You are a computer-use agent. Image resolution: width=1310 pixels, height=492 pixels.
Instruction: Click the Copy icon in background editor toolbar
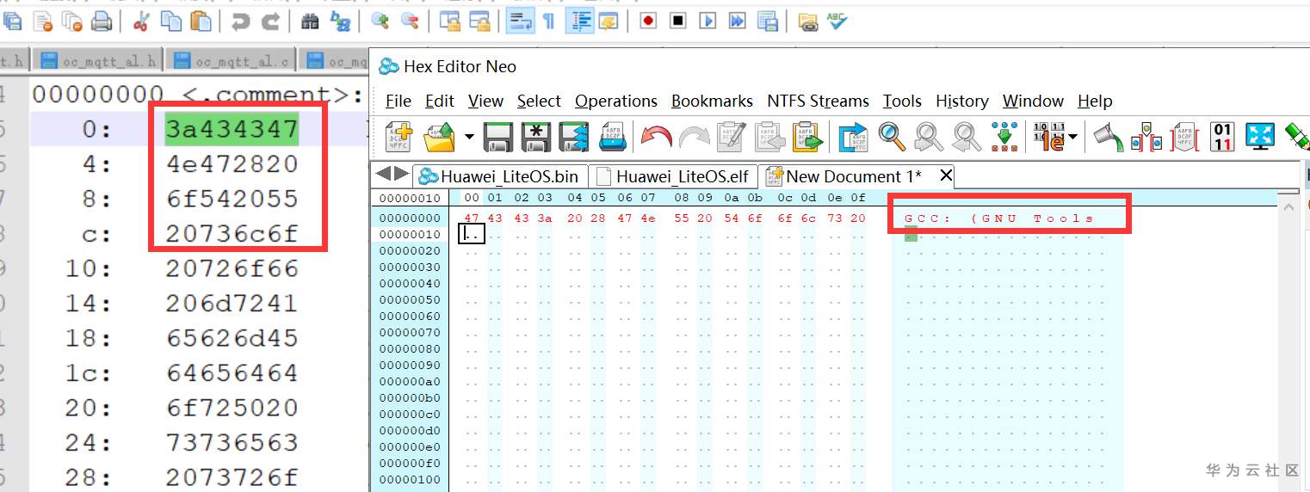pyautogui.click(x=171, y=21)
